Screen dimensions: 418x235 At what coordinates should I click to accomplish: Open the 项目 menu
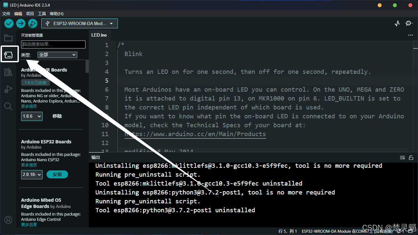[x=30, y=14]
